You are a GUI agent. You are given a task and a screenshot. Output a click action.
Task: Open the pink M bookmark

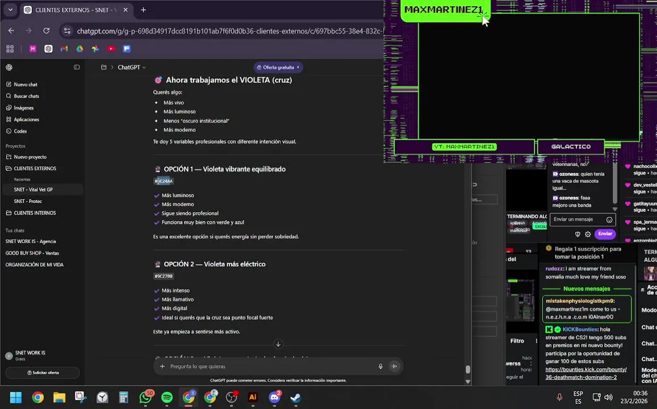pyautogui.click(x=33, y=49)
